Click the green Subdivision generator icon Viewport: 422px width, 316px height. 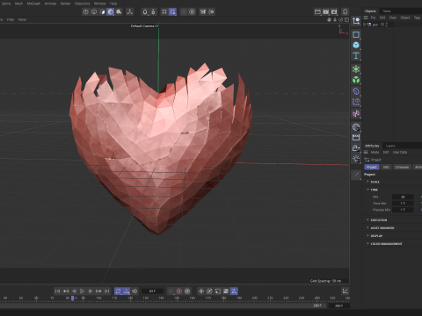(356, 69)
